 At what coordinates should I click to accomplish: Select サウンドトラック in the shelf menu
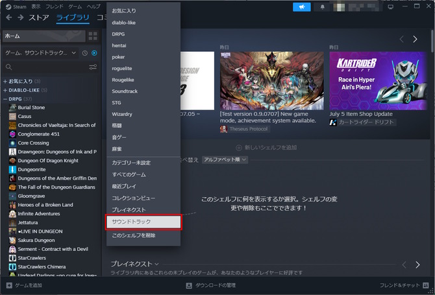[142, 222]
